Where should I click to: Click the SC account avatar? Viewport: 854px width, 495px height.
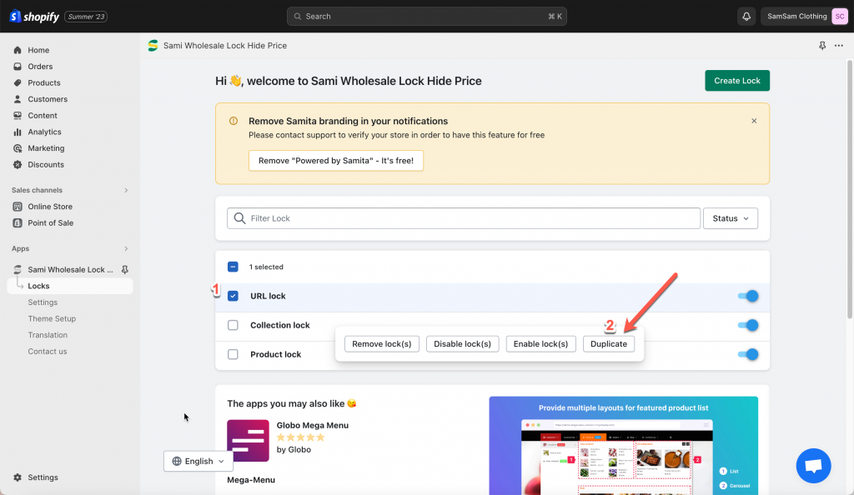pyautogui.click(x=839, y=17)
